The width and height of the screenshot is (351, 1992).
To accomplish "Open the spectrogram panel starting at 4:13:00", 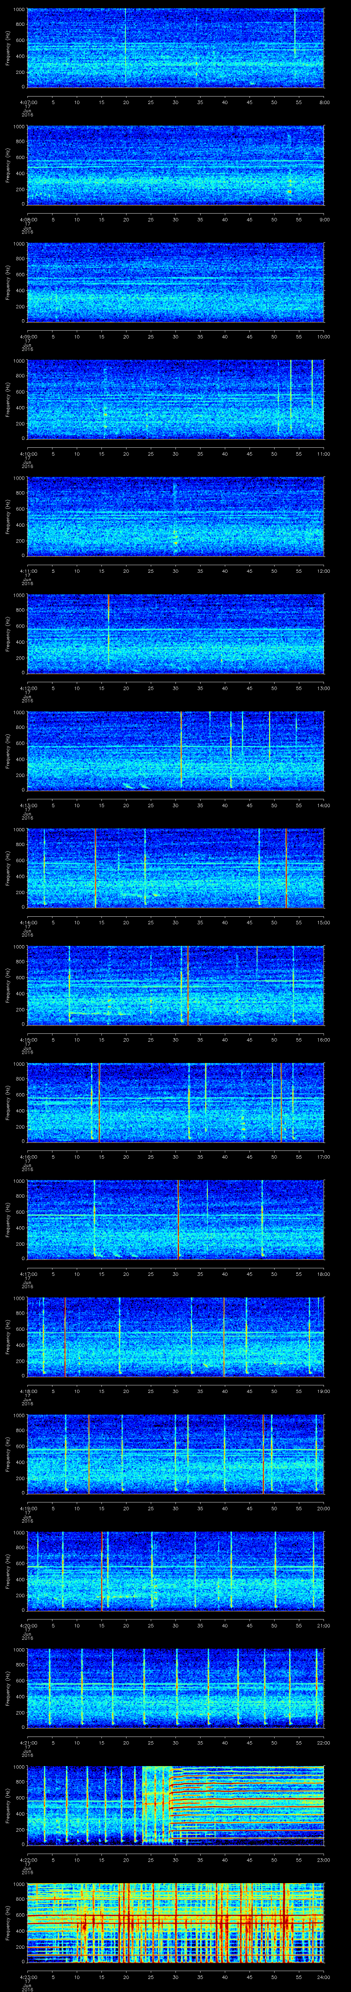I will (x=176, y=750).
